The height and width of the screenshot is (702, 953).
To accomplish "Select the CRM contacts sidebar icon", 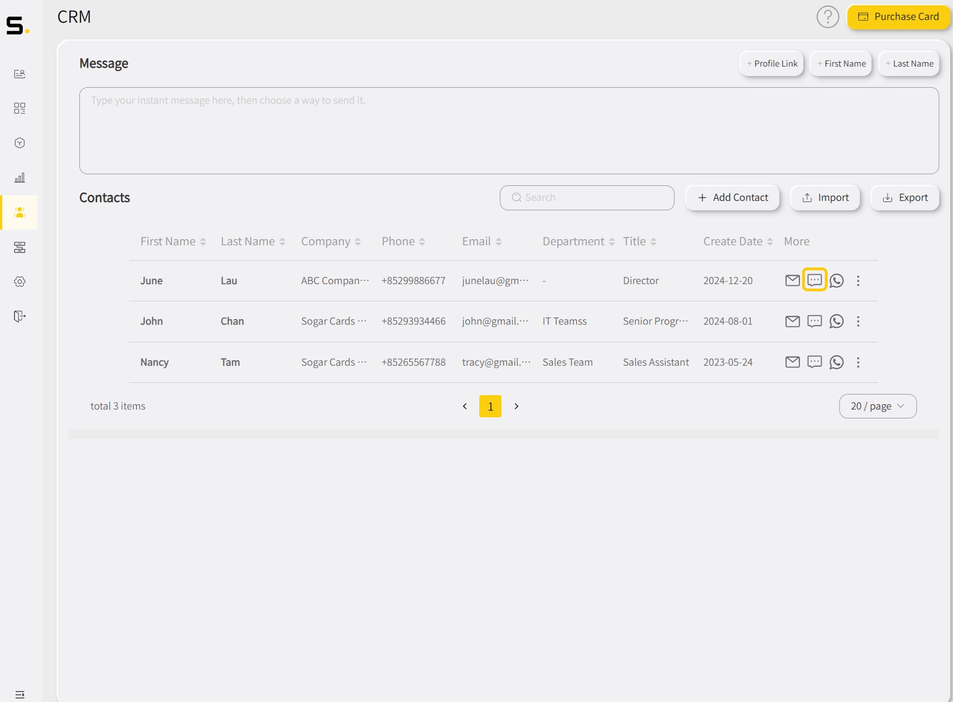I will pos(19,213).
